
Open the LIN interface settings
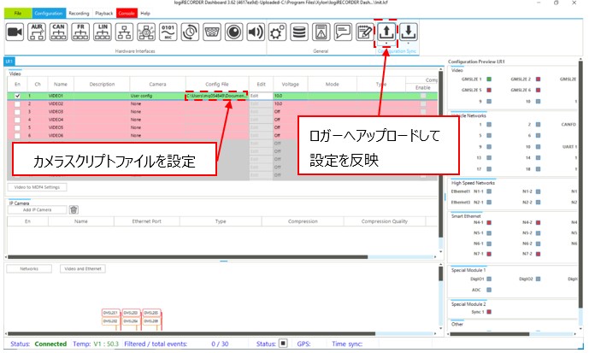tap(102, 32)
